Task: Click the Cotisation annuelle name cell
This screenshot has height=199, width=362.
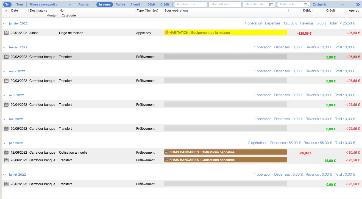Action: 73,153
